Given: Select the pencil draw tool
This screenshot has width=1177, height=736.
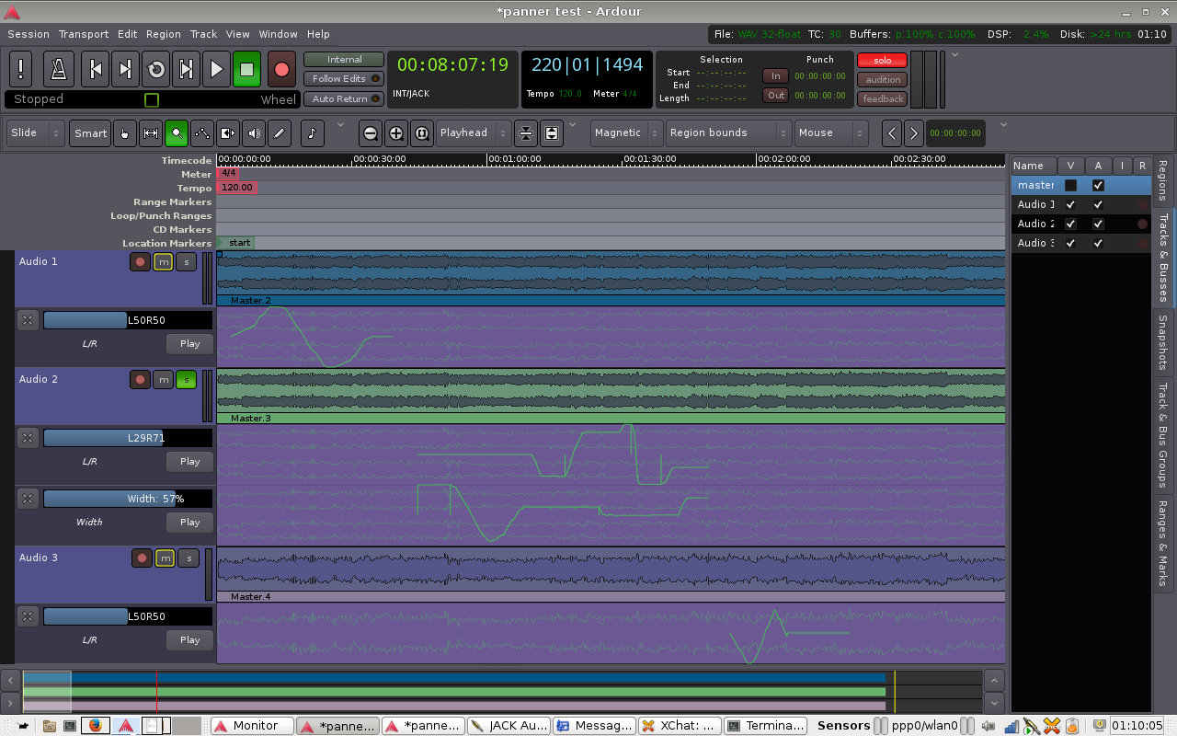Looking at the screenshot, I should [x=280, y=133].
